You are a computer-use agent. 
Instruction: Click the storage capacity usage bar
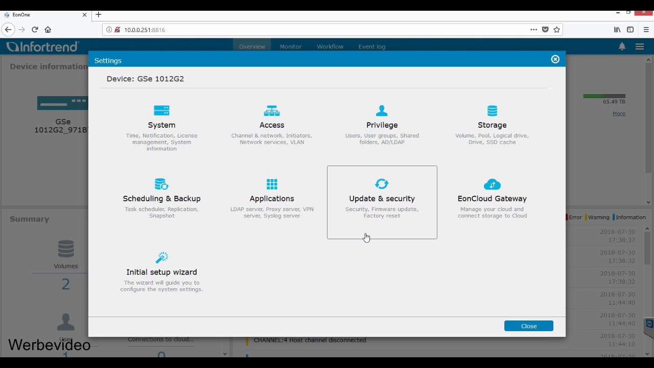pyautogui.click(x=604, y=96)
